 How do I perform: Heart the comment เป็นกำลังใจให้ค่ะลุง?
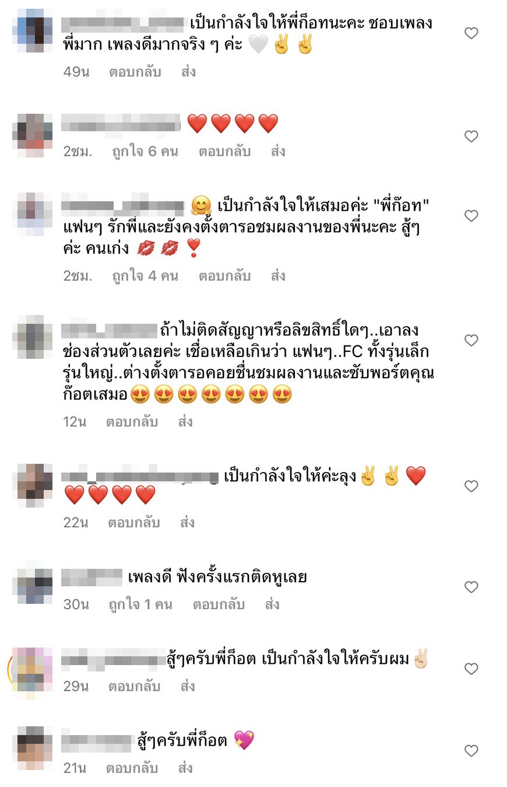(x=471, y=486)
